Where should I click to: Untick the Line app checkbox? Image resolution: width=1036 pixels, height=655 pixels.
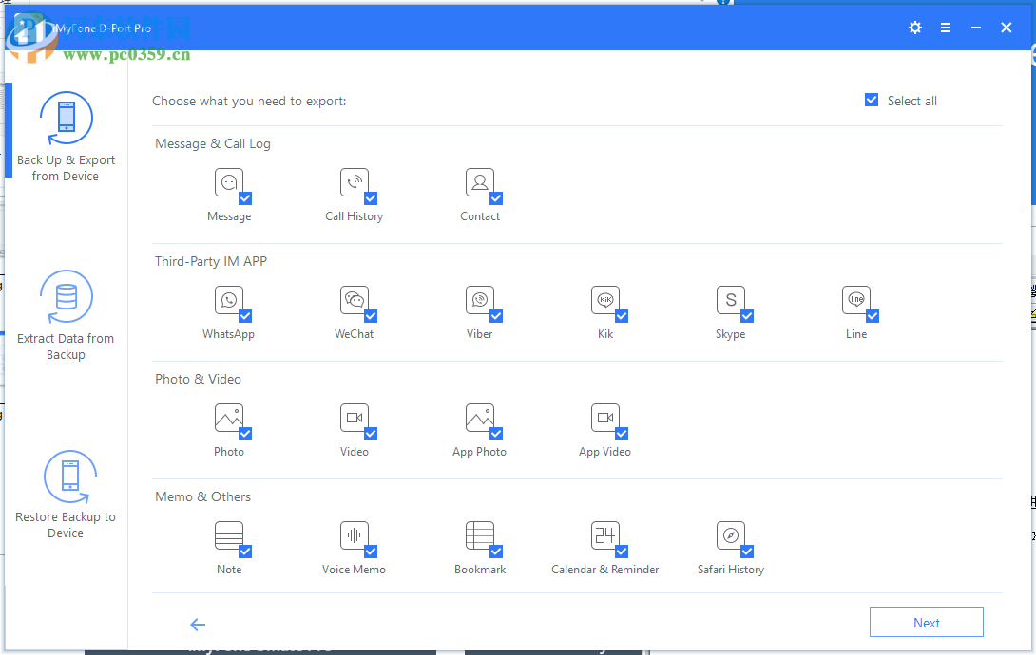[x=873, y=316]
